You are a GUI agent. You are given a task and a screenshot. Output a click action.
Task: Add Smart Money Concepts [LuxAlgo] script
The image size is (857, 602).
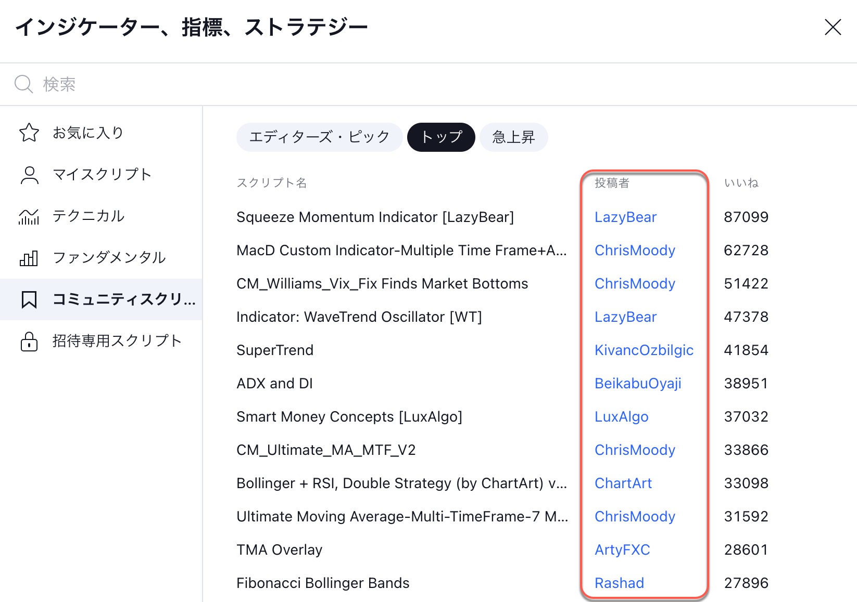tap(349, 417)
